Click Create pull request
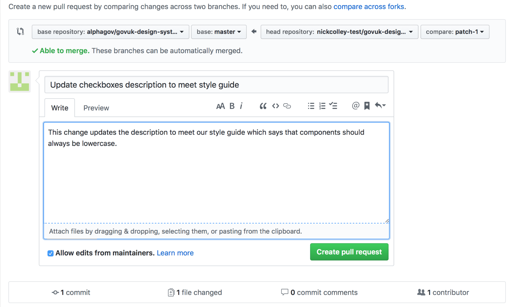Viewport: 514px width, 307px height. click(349, 252)
